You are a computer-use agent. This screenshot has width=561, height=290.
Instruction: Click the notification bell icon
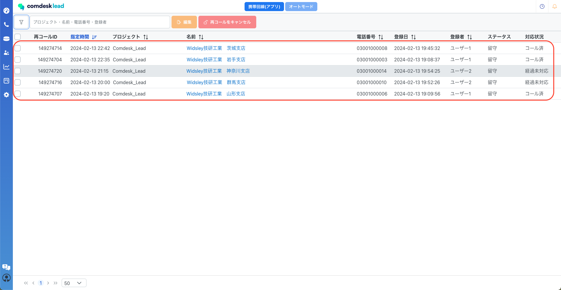[554, 6]
